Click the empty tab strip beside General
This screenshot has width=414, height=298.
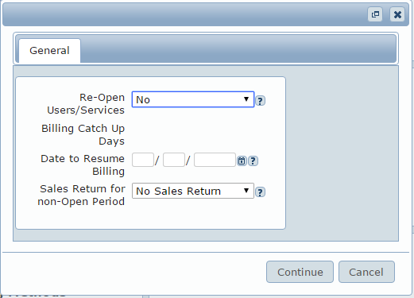click(238, 48)
